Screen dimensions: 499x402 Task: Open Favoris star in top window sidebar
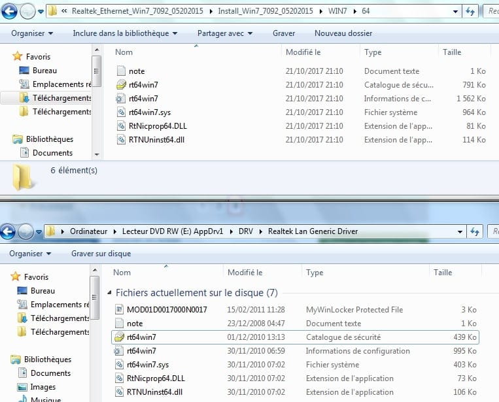(17, 56)
